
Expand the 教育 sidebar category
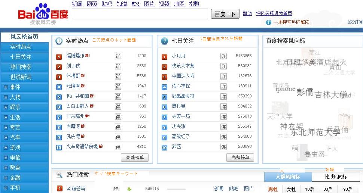tap(6, 168)
